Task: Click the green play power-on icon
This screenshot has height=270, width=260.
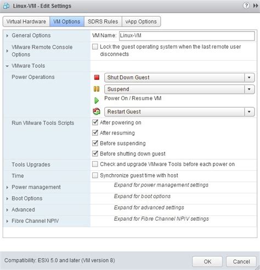Action: (x=97, y=100)
